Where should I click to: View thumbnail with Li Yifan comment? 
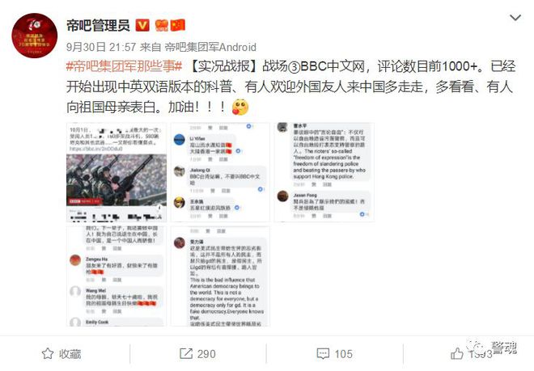tap(220, 172)
